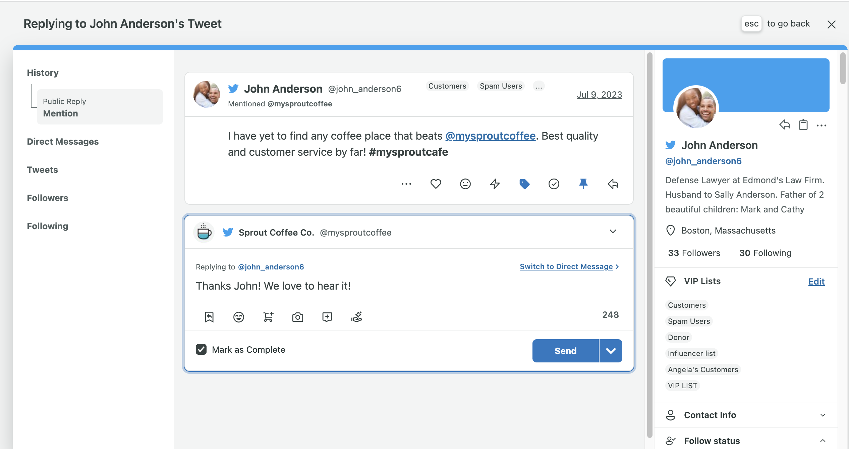Click 33 Followers count
Viewport: 849px width, 449px height.
[694, 253]
